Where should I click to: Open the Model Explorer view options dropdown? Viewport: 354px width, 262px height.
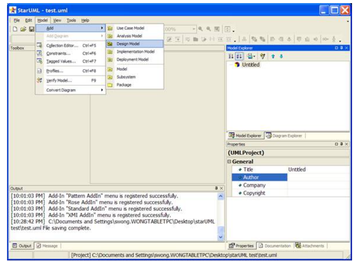tap(251, 57)
